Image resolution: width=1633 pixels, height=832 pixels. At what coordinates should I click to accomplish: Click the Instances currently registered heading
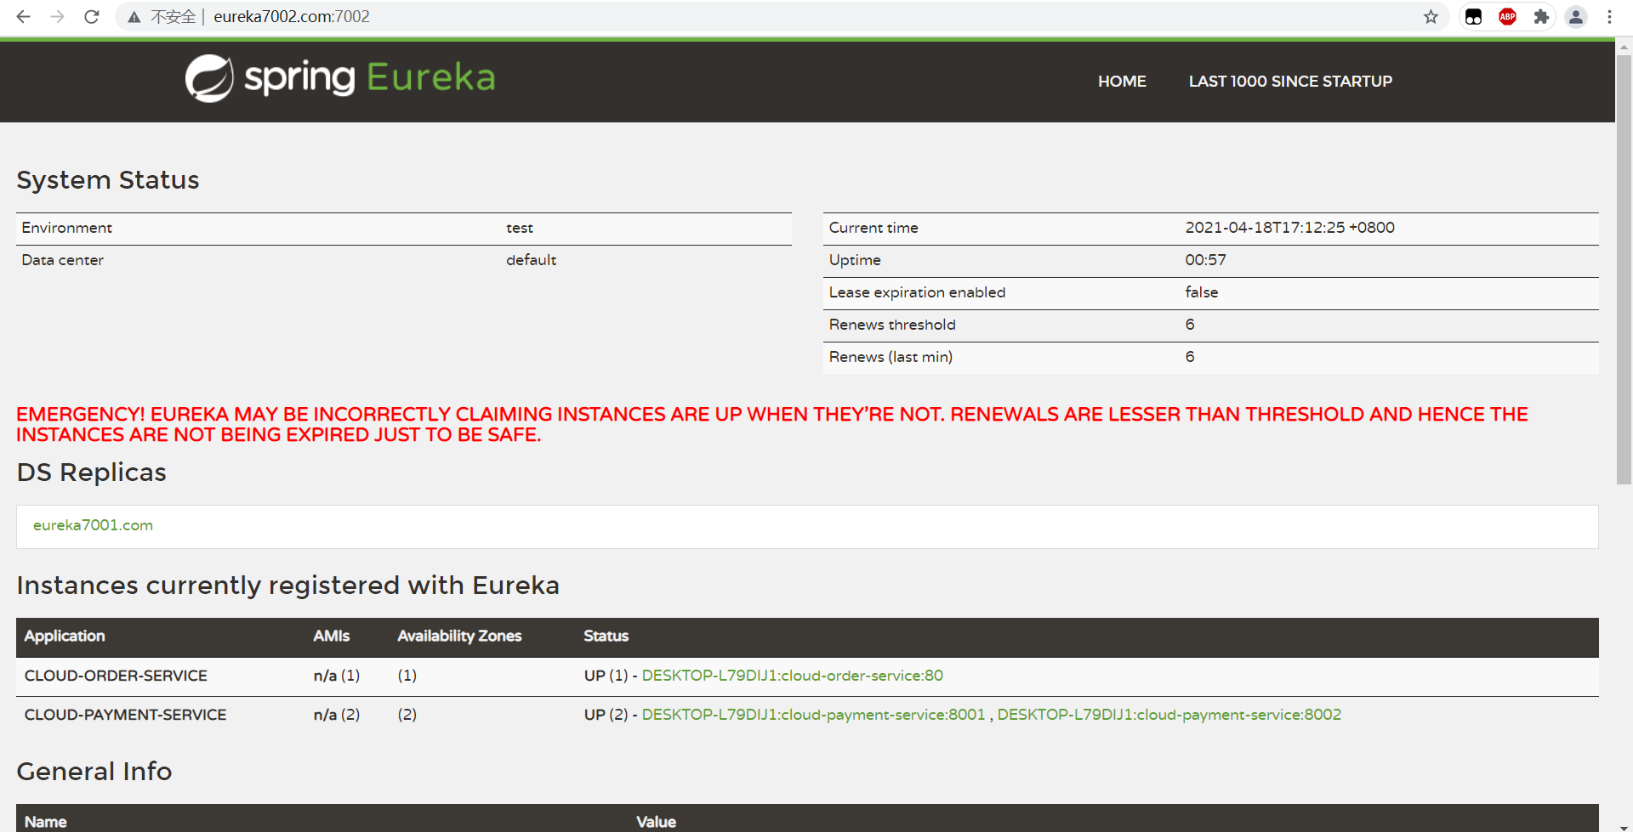tap(287, 586)
